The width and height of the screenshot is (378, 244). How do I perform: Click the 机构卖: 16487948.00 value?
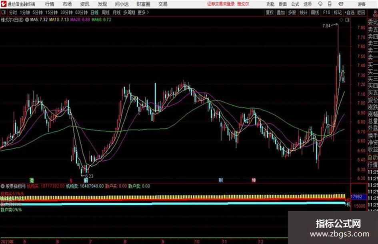tap(85, 186)
